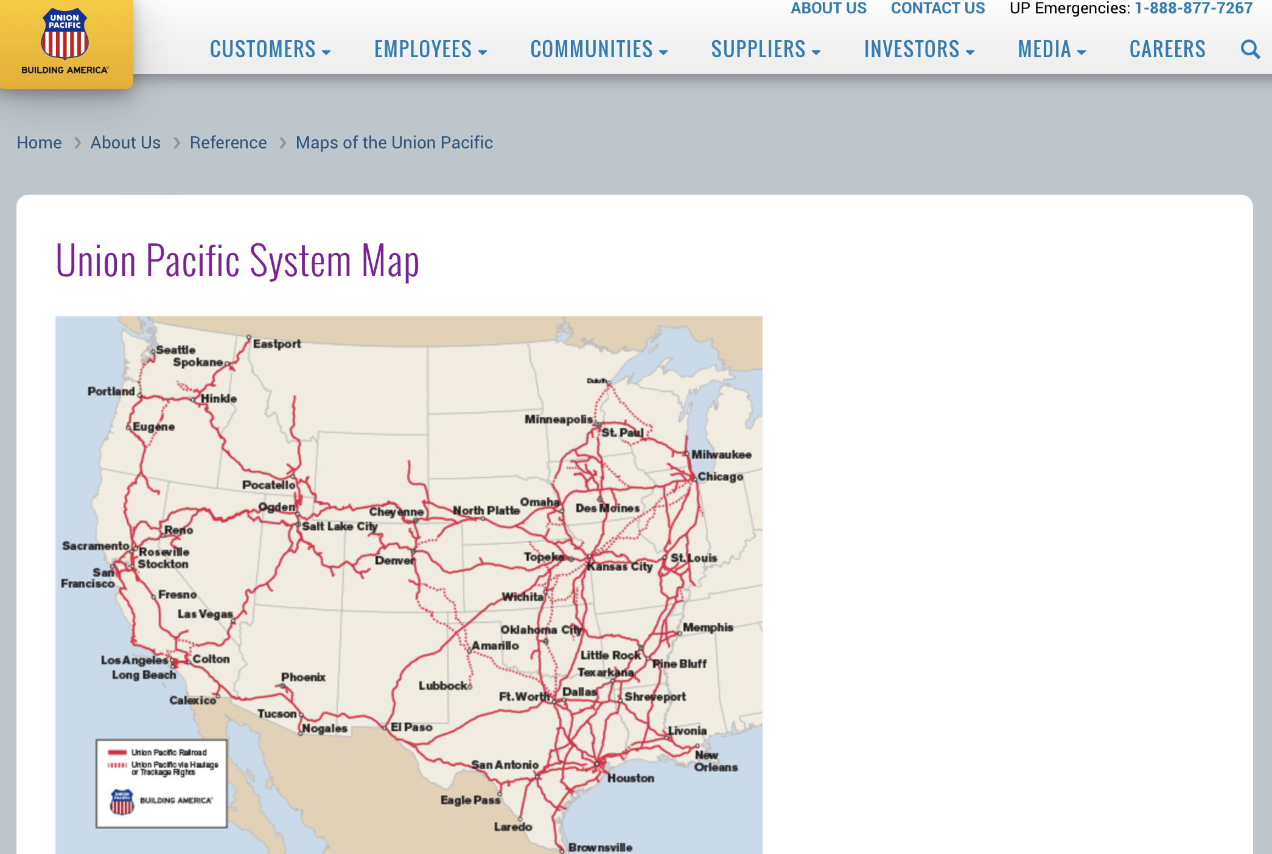Viewport: 1272px width, 854px height.
Task: Open the About Us top link
Action: pos(828,8)
